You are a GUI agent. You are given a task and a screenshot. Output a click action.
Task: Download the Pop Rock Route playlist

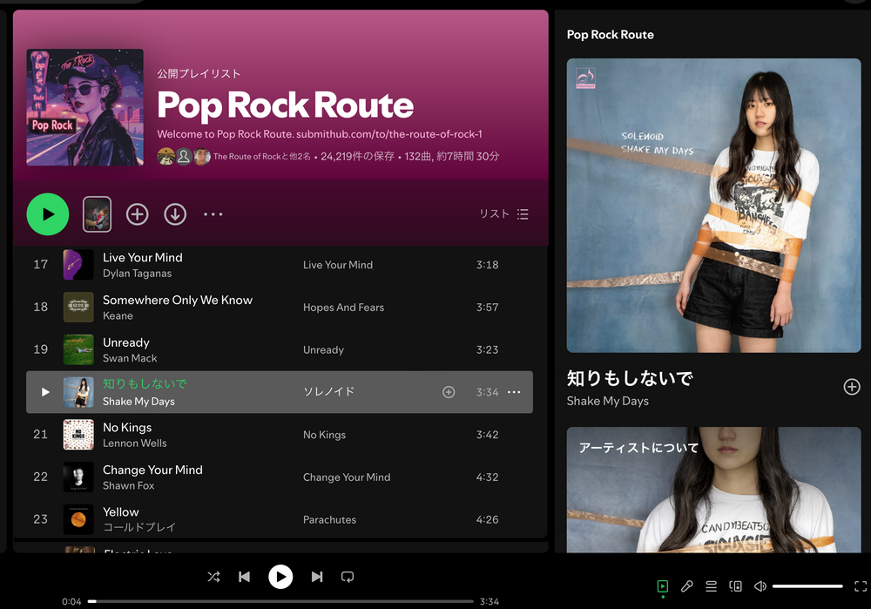[175, 214]
